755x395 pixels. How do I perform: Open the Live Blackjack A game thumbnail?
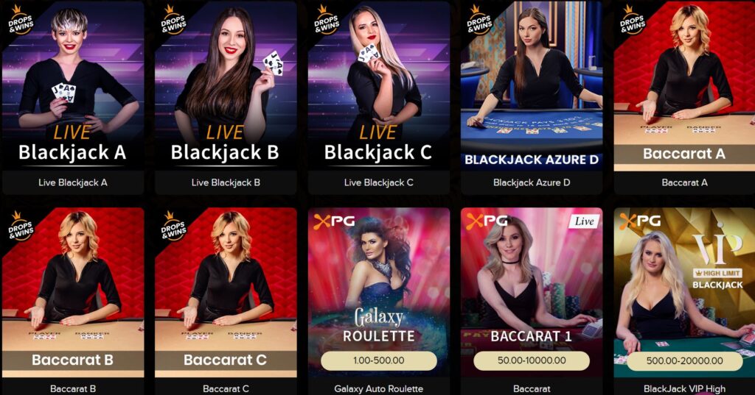point(73,85)
